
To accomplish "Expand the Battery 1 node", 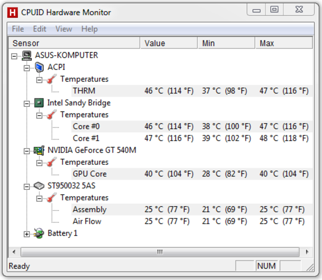I will (27, 234).
